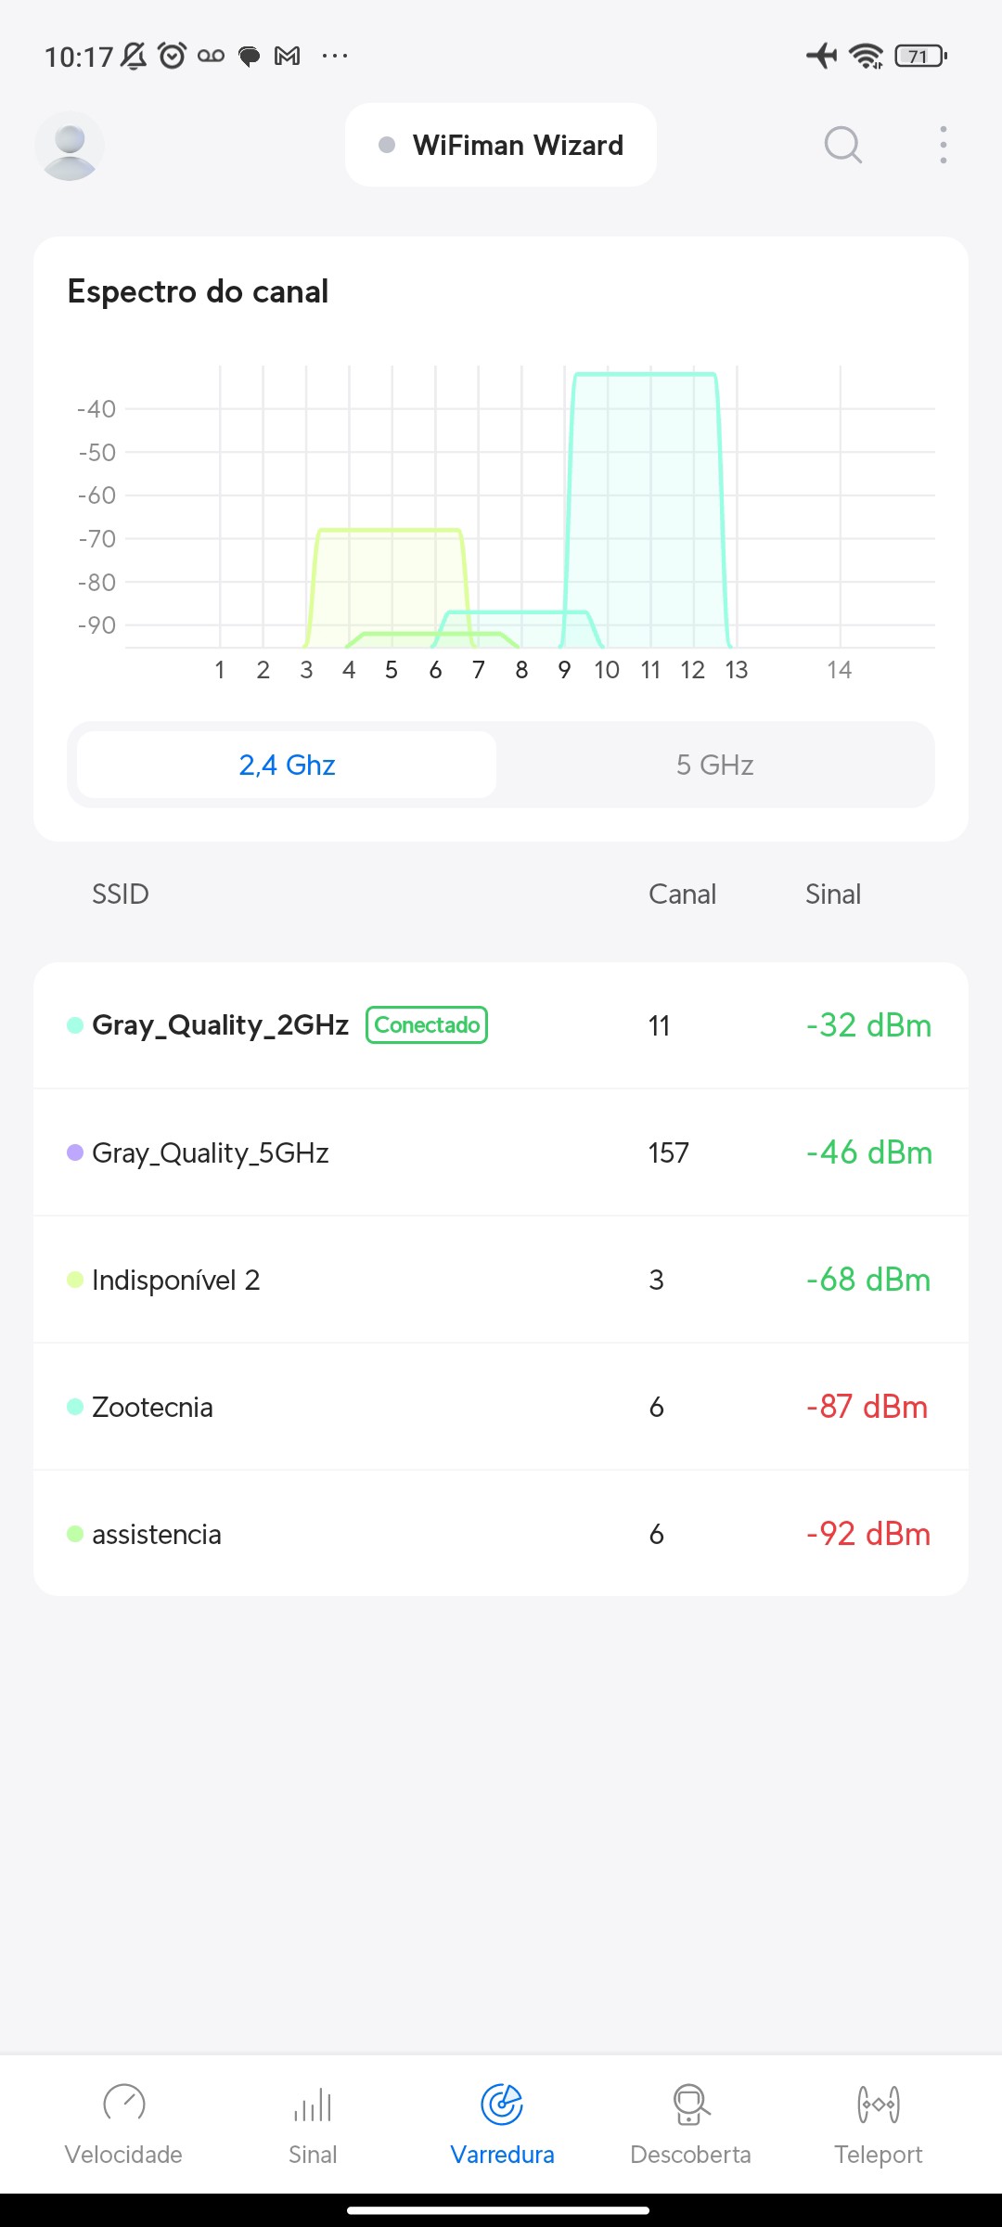Tap the Sinal bars icon

(x=313, y=2104)
